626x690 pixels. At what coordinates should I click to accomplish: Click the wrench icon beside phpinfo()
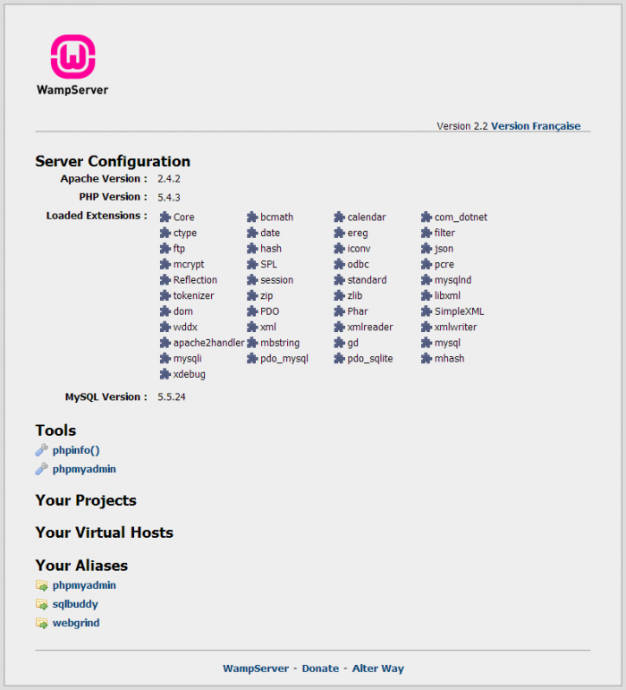41,450
